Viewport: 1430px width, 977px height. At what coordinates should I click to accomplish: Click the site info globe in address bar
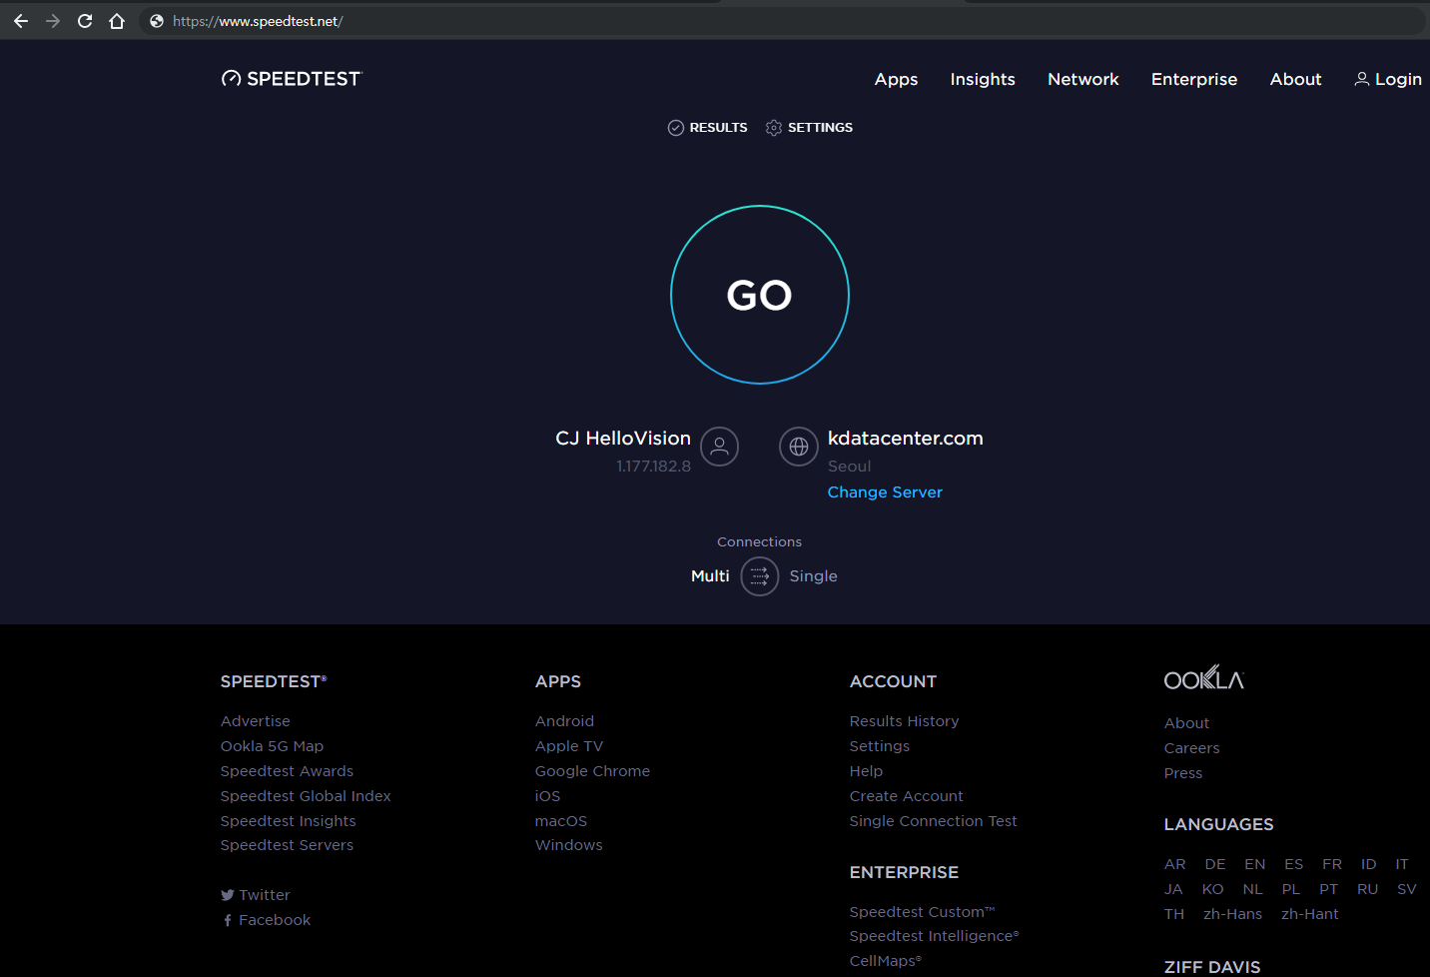[157, 21]
